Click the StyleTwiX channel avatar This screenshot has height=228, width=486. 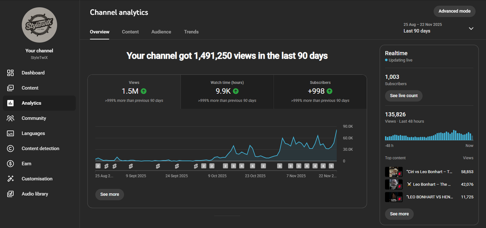pos(39,25)
